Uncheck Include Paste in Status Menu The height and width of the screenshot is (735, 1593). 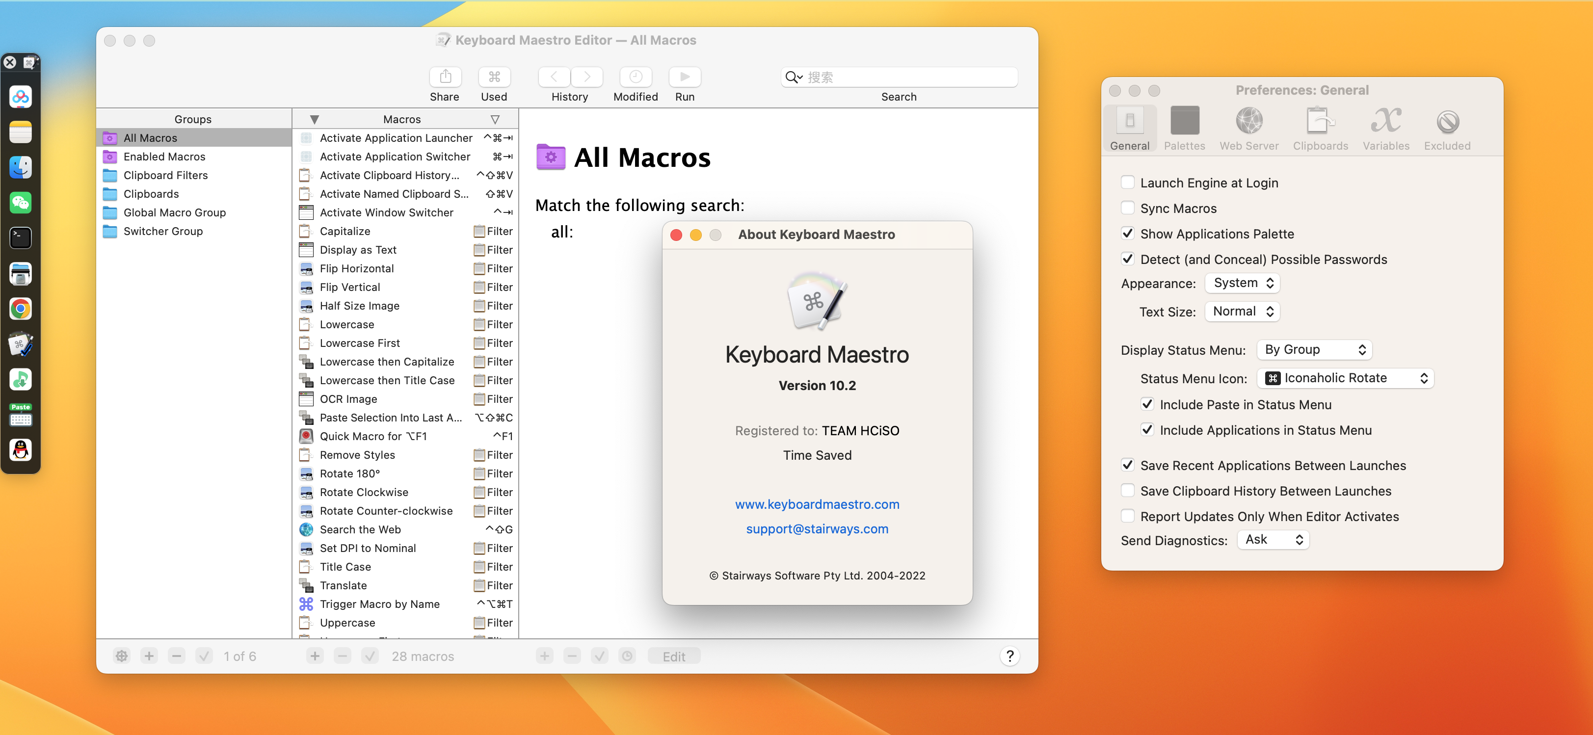coord(1148,404)
